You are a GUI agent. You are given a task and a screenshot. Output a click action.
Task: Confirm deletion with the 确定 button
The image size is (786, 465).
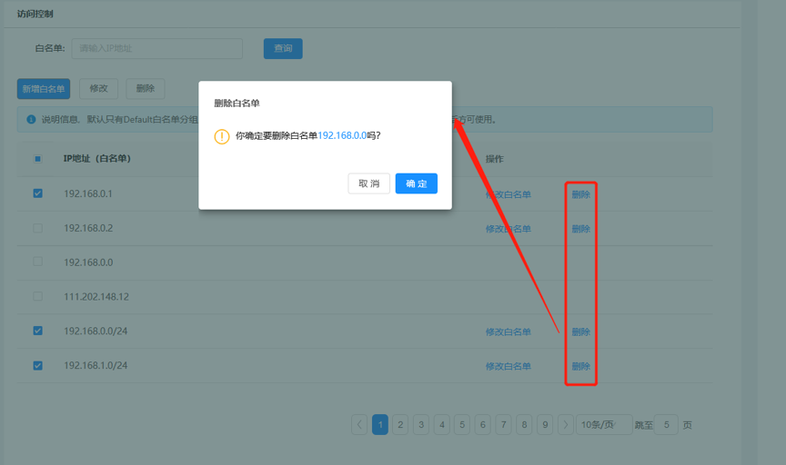pos(416,183)
